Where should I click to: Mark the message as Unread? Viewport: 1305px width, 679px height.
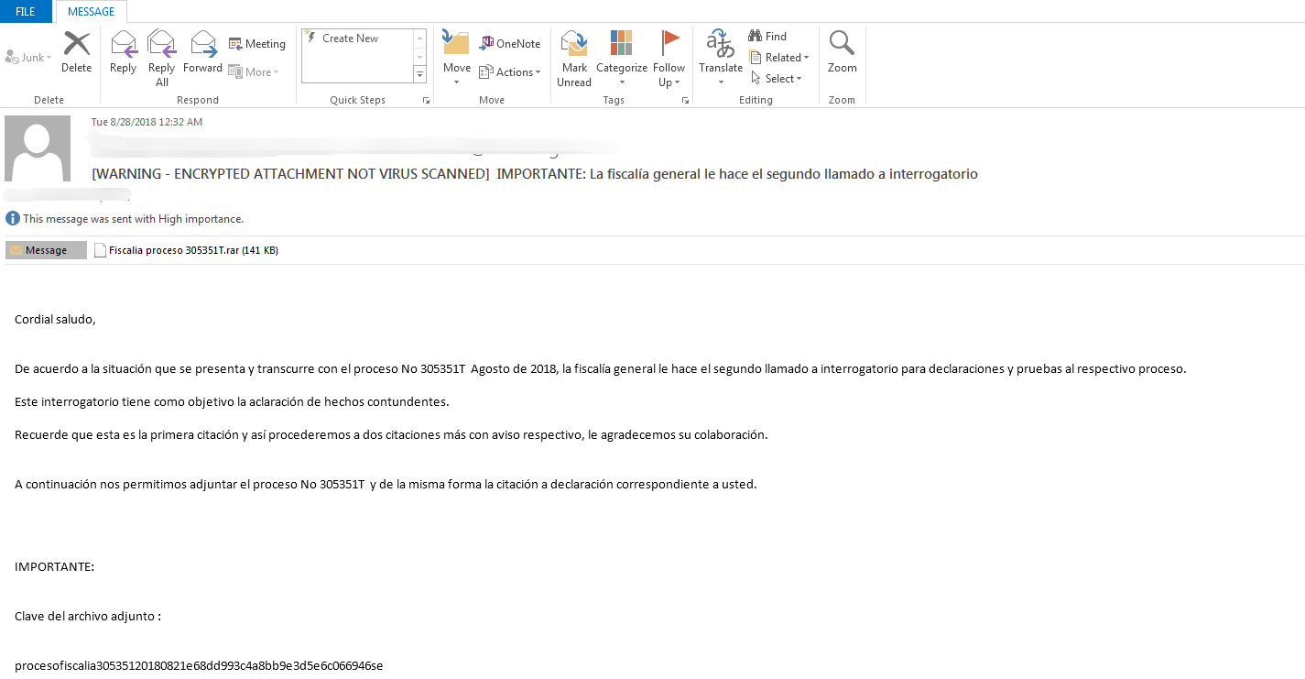point(574,59)
